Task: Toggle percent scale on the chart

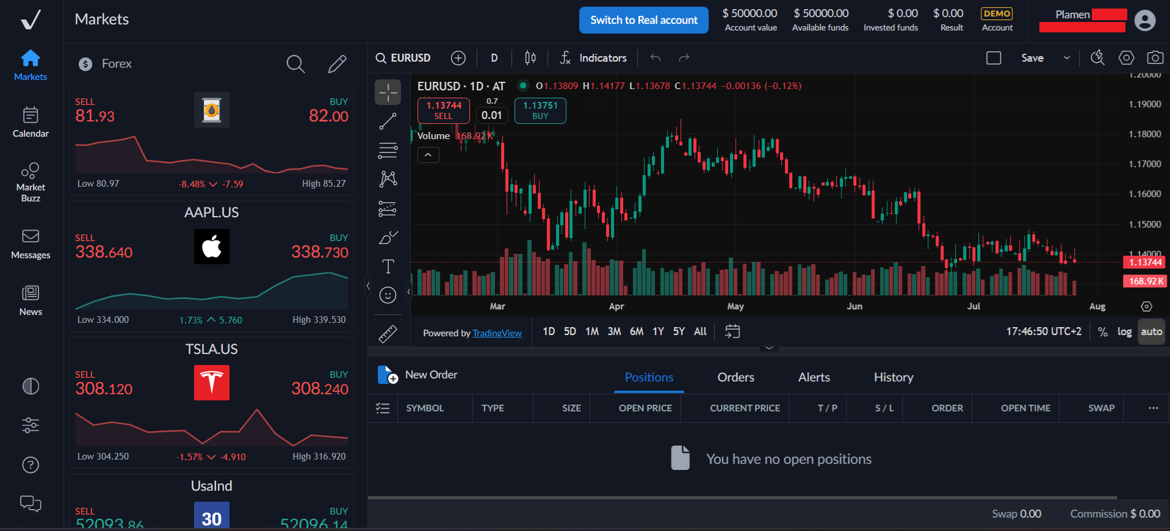Action: (1102, 332)
